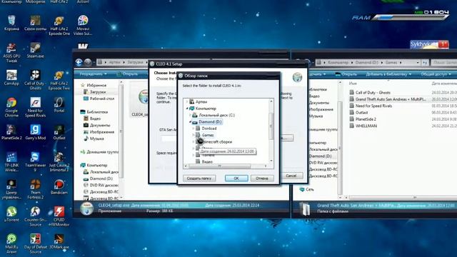Viewport: 457px width, 257px height.
Task: Click Открыть in left Explorer toolbar
Action: pyautogui.click(x=127, y=74)
